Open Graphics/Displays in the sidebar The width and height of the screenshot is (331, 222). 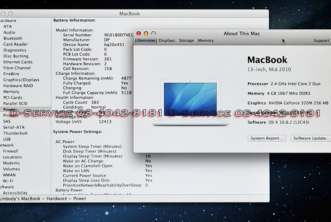(x=21, y=80)
